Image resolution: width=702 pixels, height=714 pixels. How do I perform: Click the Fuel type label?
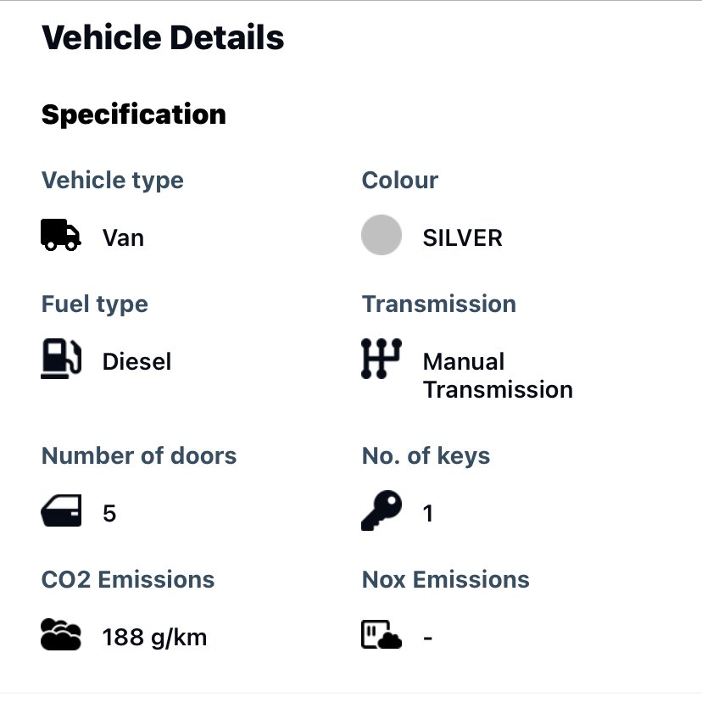pos(95,304)
